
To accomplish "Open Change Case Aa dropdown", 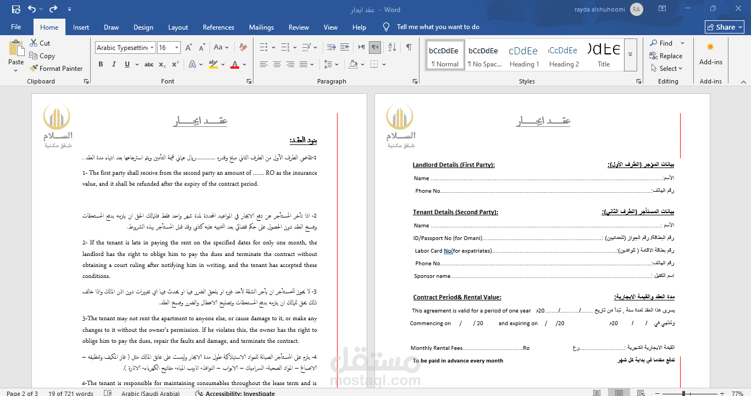I will tap(220, 48).
